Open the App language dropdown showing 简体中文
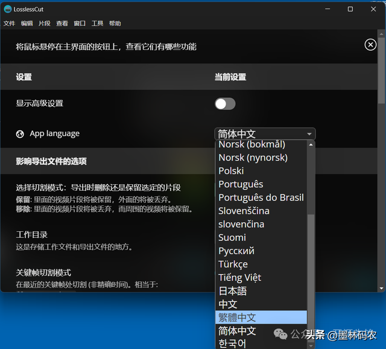 [265, 134]
